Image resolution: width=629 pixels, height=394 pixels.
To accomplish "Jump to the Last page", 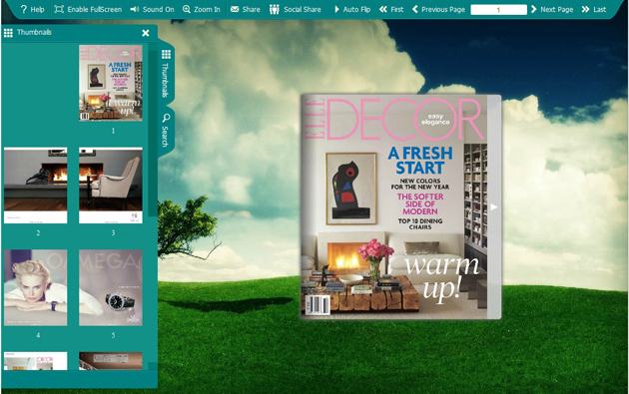I will [594, 9].
